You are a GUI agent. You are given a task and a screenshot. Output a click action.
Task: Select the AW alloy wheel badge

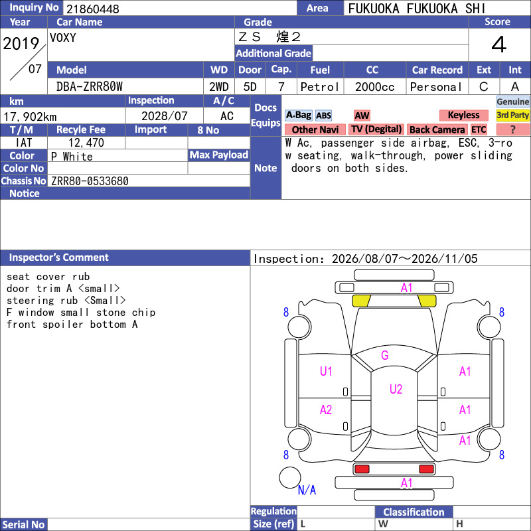point(362,115)
